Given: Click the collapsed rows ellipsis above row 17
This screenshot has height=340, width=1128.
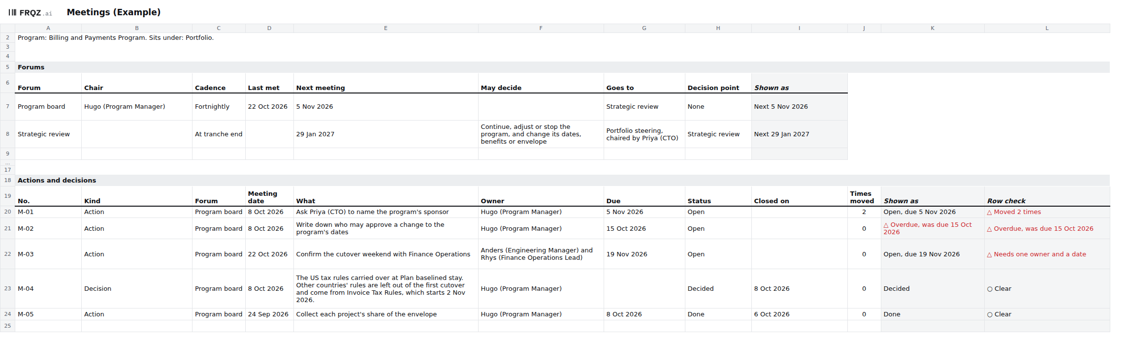Looking at the screenshot, I should coord(7,162).
